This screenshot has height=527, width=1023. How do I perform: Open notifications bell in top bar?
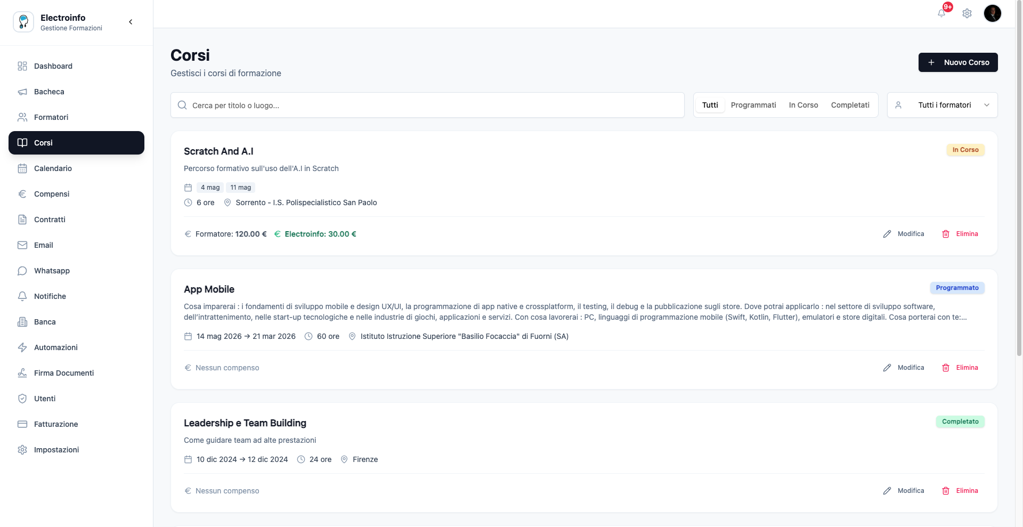[x=941, y=13]
